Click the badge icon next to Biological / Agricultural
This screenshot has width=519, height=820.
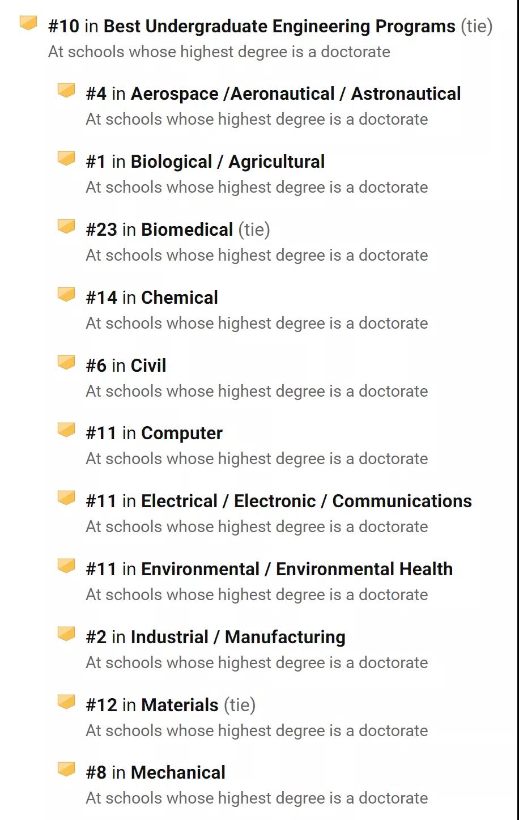(x=66, y=158)
